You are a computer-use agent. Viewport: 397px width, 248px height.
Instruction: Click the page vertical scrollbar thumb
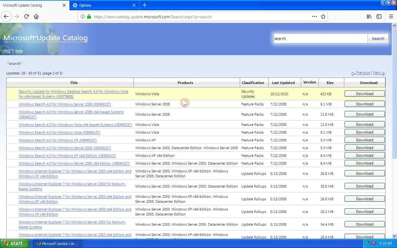pos(395,93)
